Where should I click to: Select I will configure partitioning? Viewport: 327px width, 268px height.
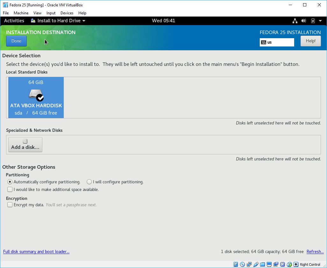pyautogui.click(x=115, y=182)
